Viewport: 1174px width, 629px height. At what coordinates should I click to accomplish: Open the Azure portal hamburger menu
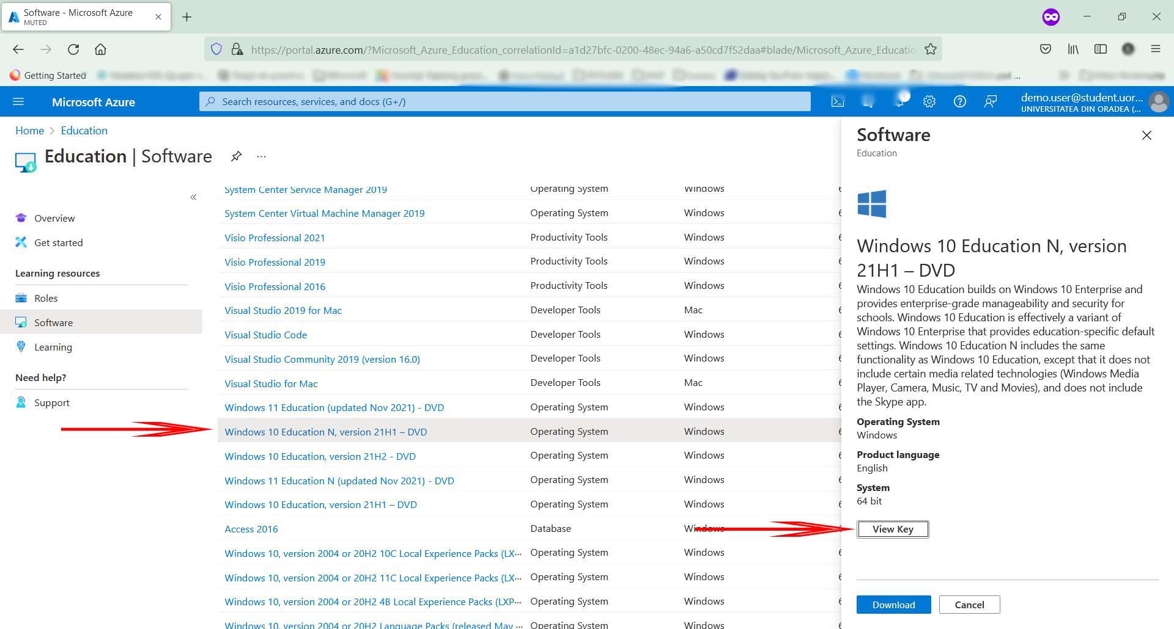18,101
